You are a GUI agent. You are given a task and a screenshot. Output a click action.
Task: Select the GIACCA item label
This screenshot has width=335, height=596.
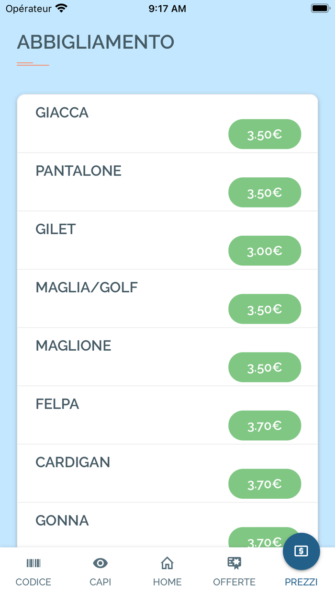pos(62,113)
